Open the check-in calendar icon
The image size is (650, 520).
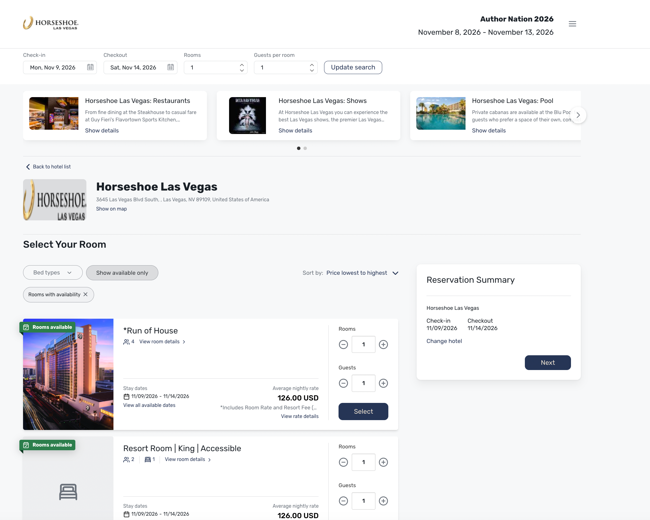(x=90, y=67)
